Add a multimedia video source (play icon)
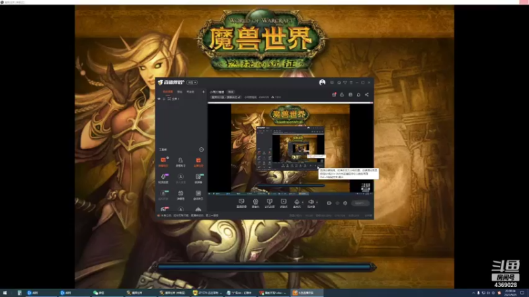 (284, 203)
